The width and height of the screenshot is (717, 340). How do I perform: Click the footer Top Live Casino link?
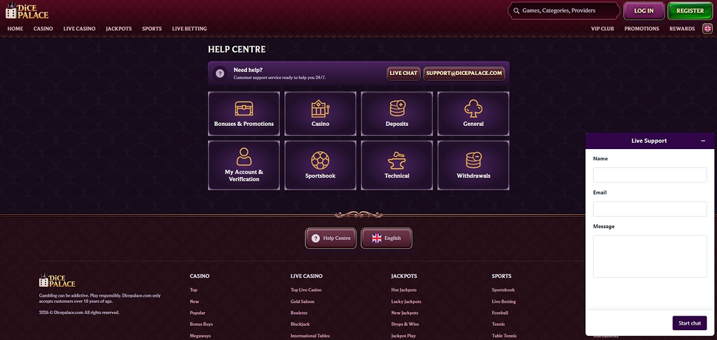point(306,290)
